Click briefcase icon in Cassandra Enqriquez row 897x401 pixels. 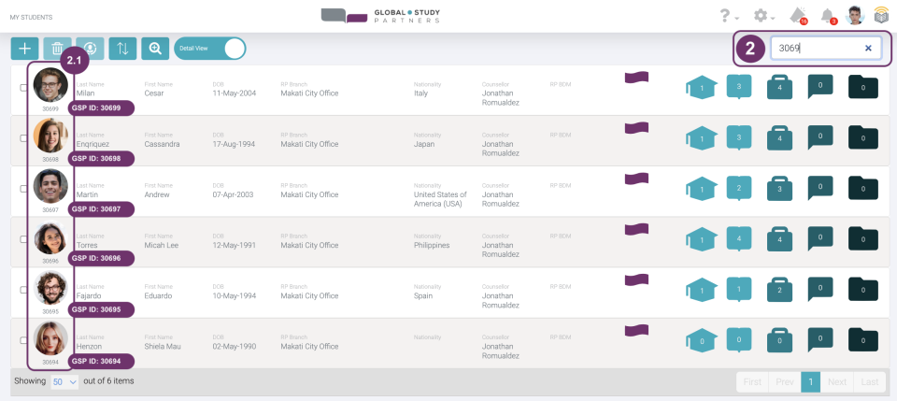pyautogui.click(x=780, y=137)
